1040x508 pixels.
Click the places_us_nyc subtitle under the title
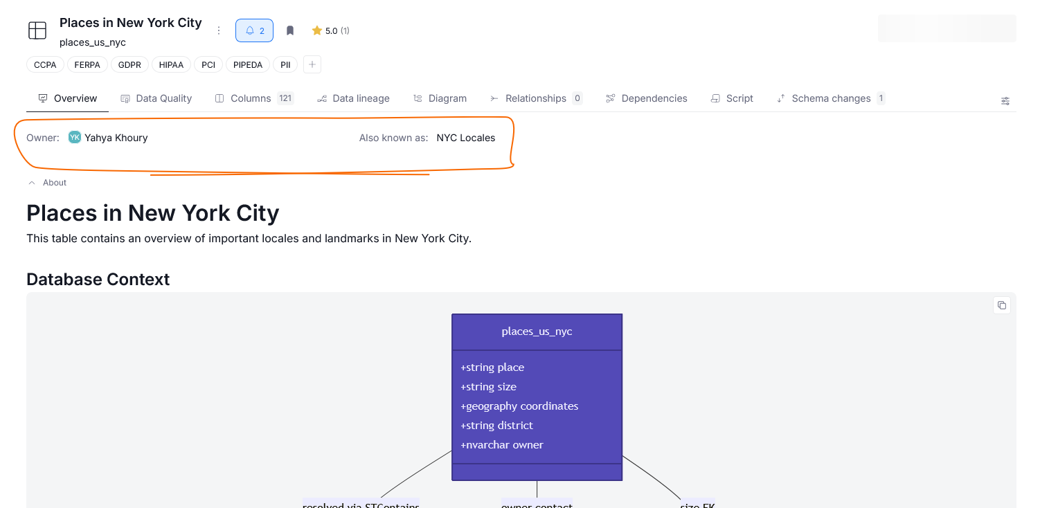93,42
